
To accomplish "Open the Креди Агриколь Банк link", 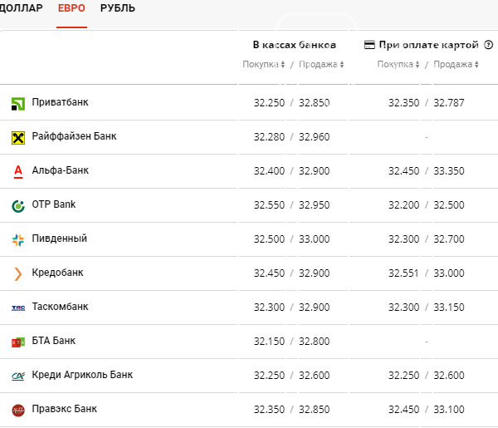I will (x=82, y=375).
